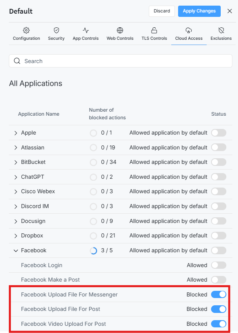The image size is (238, 333).
Task: Click in the Search applications field
Action: point(121,61)
